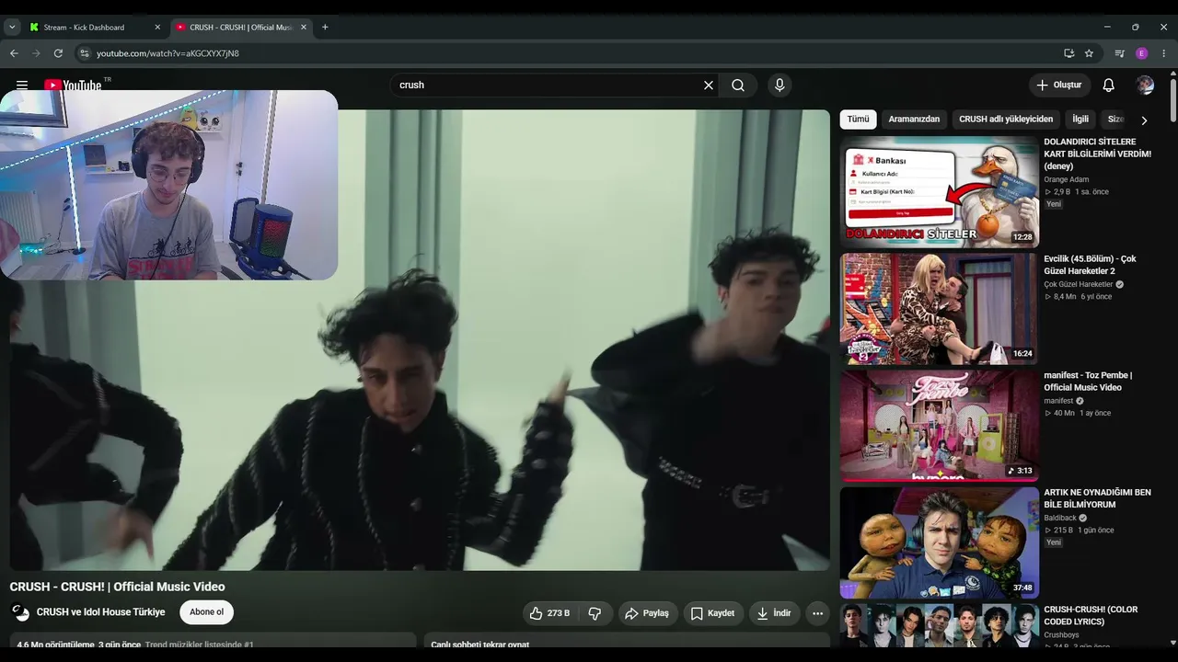Select the CRUSH adlı yükleyiciden chip
1178x662 pixels.
pyautogui.click(x=1006, y=120)
